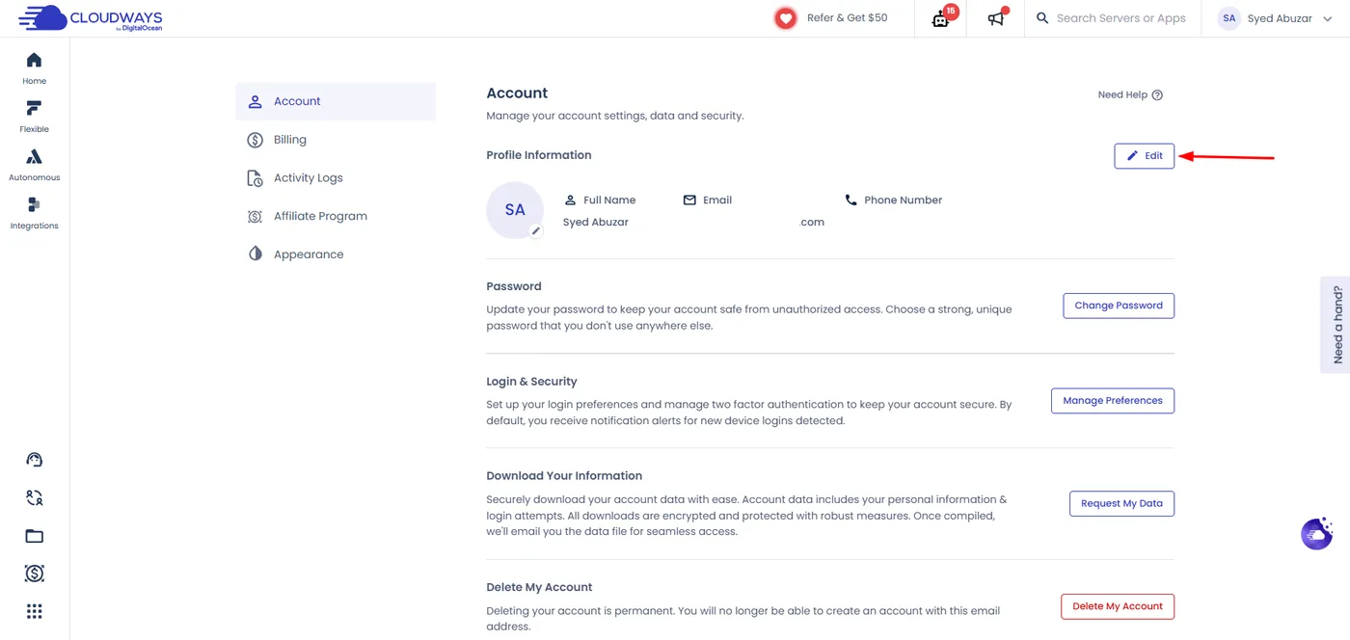The height and width of the screenshot is (640, 1350).
Task: Click the search magnifier icon
Action: (x=1042, y=18)
